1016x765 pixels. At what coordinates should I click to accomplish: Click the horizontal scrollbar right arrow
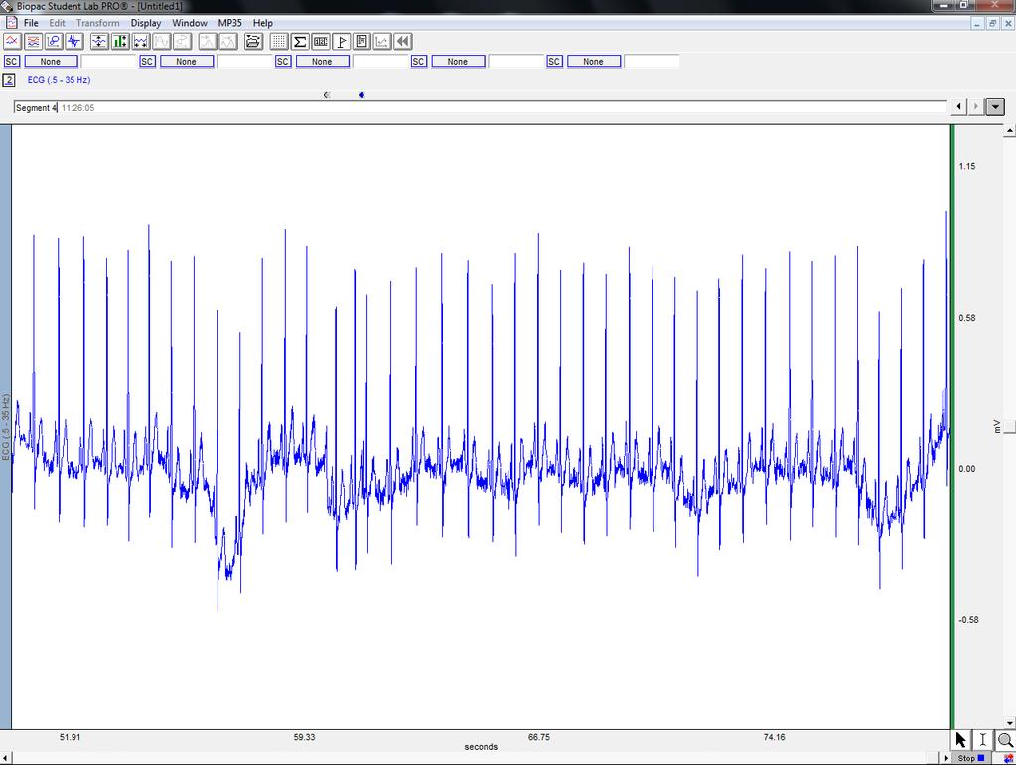[946, 758]
